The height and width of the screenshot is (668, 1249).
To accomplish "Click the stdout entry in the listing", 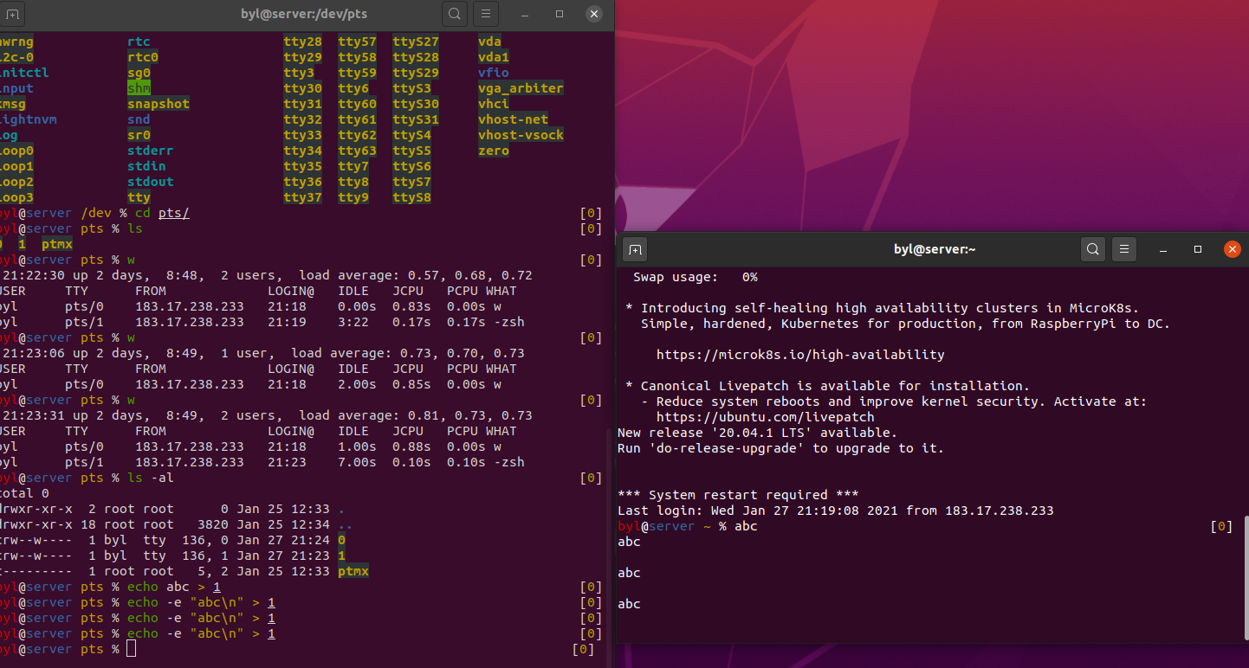I will pos(151,182).
